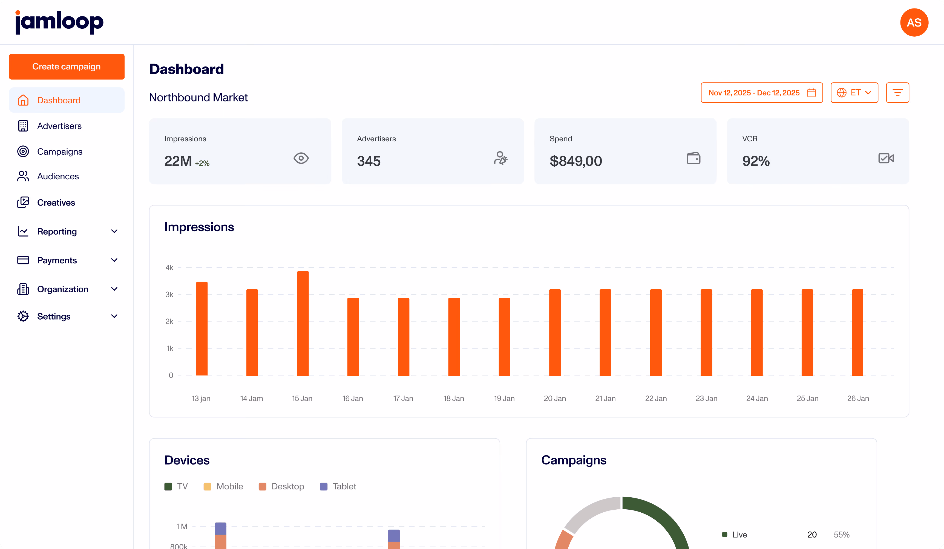Click the Advertisers building icon
The image size is (944, 549).
[x=23, y=126]
